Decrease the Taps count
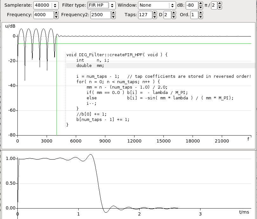The width and height of the screenshot is (257, 219). (x=155, y=17)
